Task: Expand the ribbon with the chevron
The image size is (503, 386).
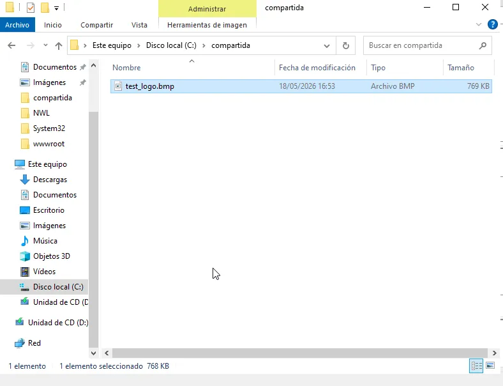Action: 479,24
